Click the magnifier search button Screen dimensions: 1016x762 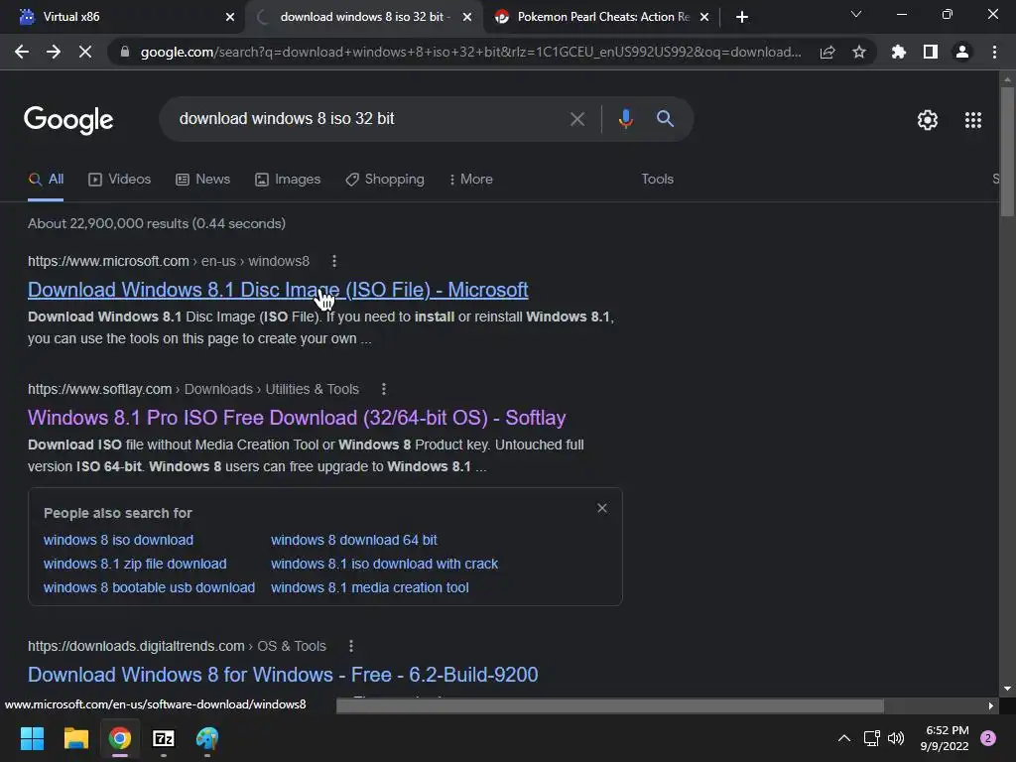point(666,119)
